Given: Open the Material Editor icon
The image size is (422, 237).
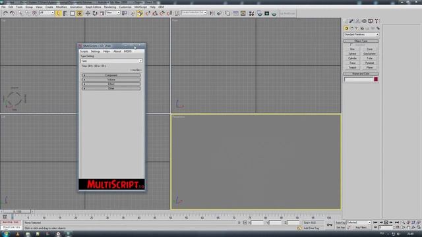Looking at the screenshot, I should pos(251,13).
